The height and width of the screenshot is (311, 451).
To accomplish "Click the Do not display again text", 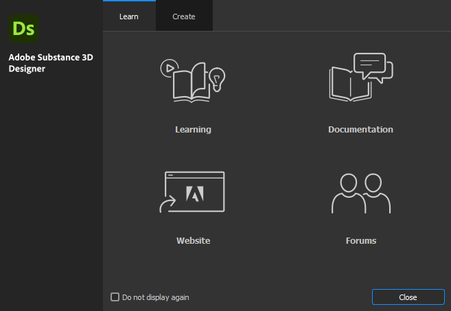I will coord(156,297).
